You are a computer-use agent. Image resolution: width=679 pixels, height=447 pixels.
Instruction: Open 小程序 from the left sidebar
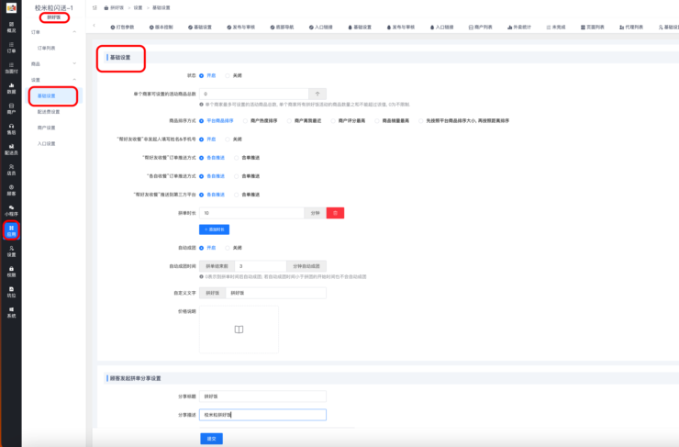point(11,209)
